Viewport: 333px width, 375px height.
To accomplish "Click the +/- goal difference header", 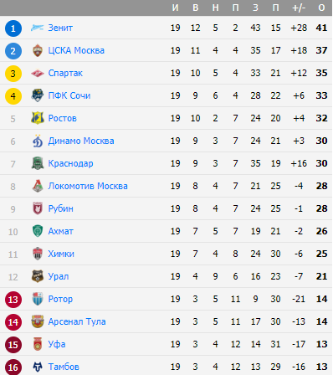I will [x=299, y=8].
